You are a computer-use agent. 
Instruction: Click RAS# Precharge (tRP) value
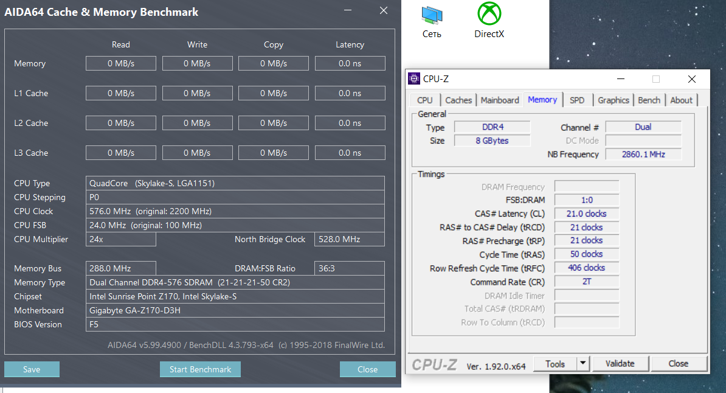587,240
